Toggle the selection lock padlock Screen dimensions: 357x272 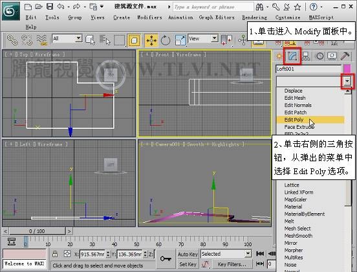(x=55, y=254)
